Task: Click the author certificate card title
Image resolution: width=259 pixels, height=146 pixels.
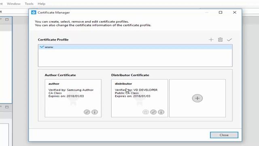Action: click(54, 84)
